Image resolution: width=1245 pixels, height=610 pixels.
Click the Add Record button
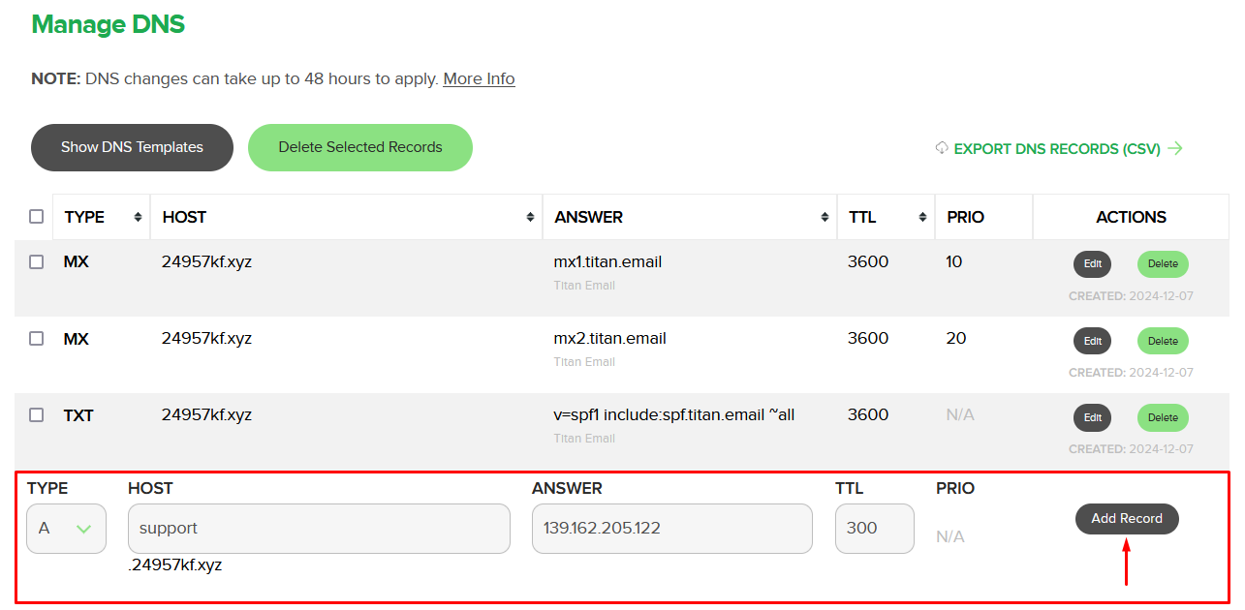point(1126,519)
